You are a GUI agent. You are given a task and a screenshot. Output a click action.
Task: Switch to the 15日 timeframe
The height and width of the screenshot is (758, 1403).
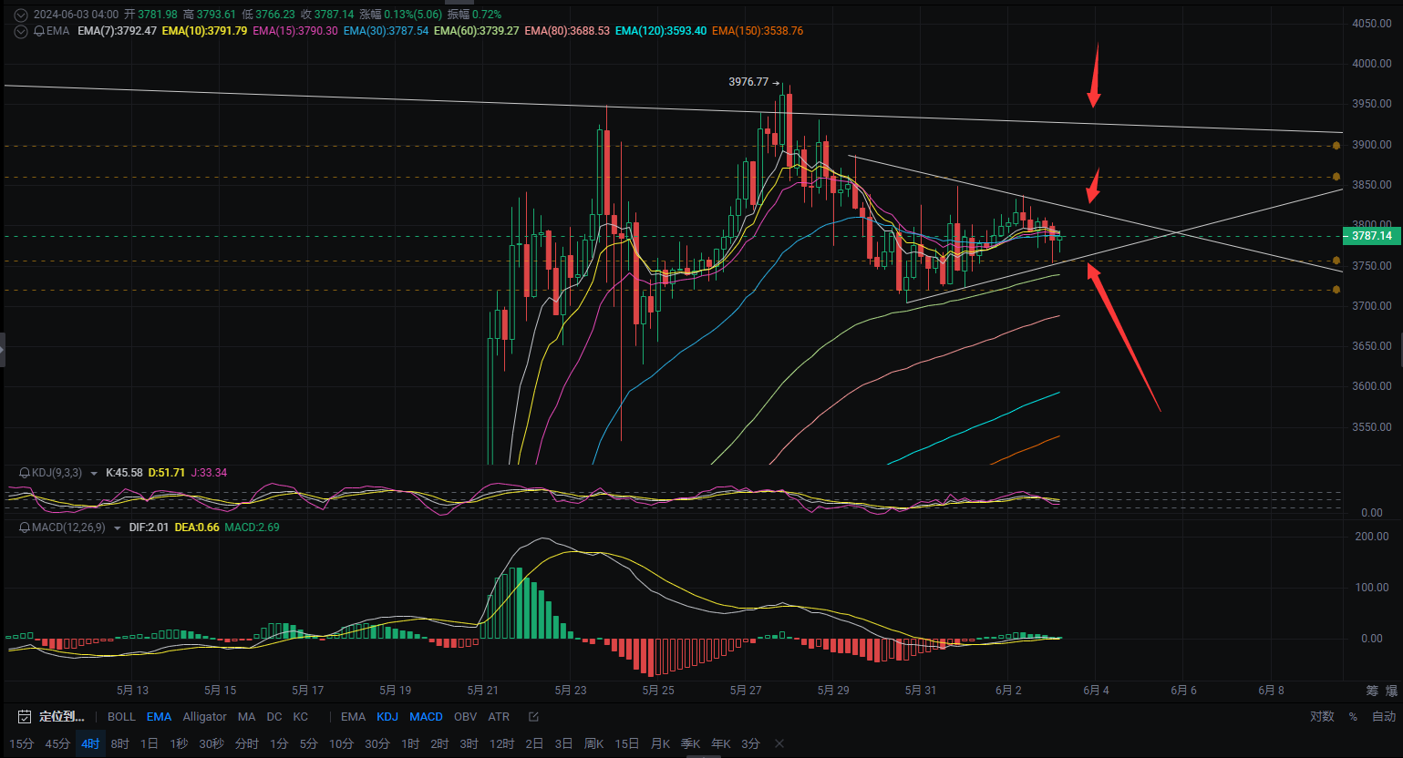click(627, 744)
